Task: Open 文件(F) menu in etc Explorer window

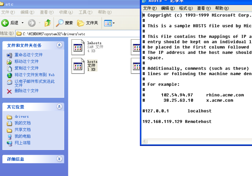Action: click(8, 12)
